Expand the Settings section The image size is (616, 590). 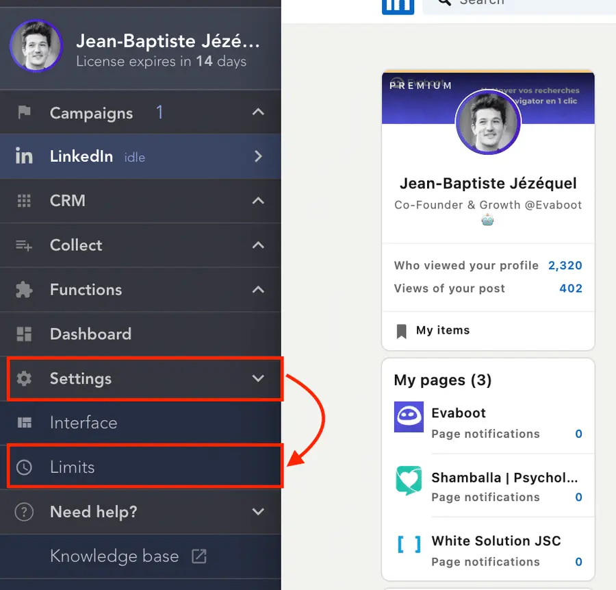pyautogui.click(x=258, y=378)
